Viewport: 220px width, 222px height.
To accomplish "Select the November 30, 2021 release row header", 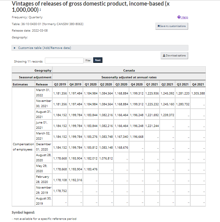I will [x=44, y=103].
